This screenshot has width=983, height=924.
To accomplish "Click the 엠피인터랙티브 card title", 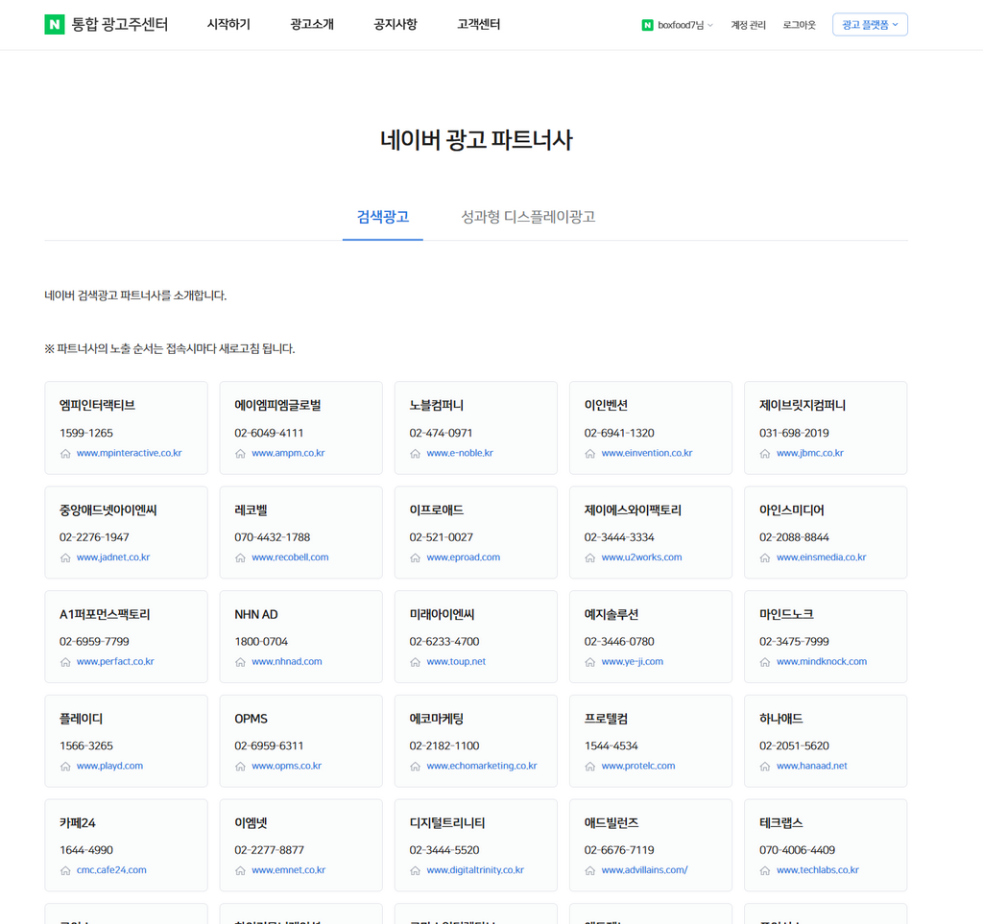I will point(97,405).
